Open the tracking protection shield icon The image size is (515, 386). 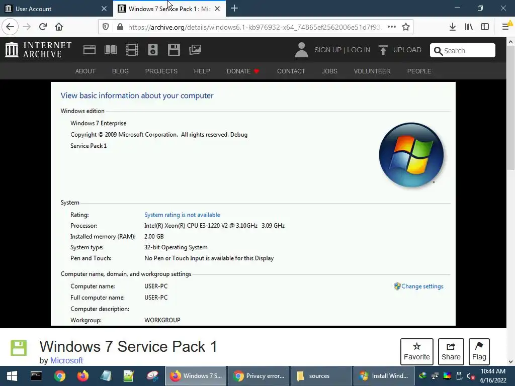(x=106, y=27)
